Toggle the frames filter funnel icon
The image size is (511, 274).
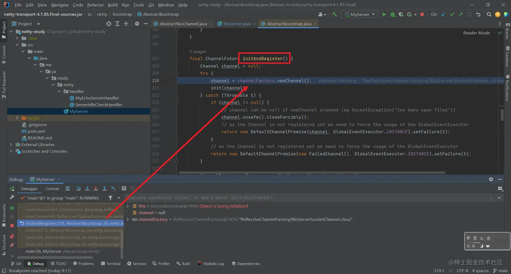[x=111, y=198]
